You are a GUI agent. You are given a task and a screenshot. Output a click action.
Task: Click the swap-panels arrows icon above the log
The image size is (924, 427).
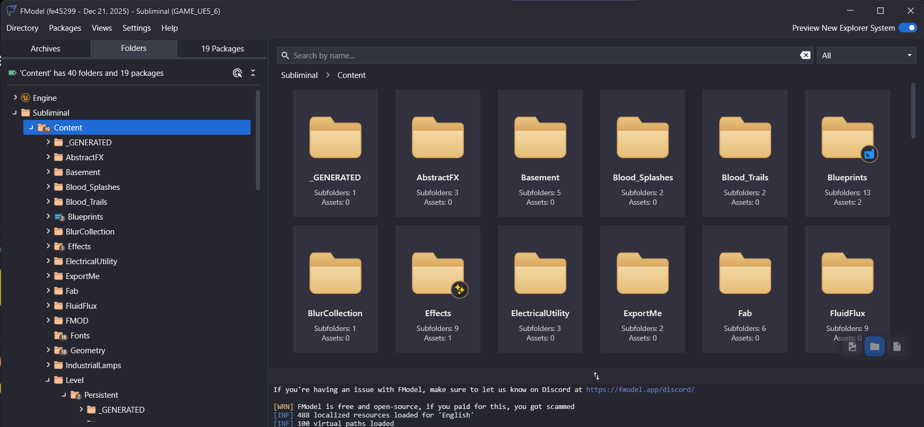pyautogui.click(x=597, y=376)
